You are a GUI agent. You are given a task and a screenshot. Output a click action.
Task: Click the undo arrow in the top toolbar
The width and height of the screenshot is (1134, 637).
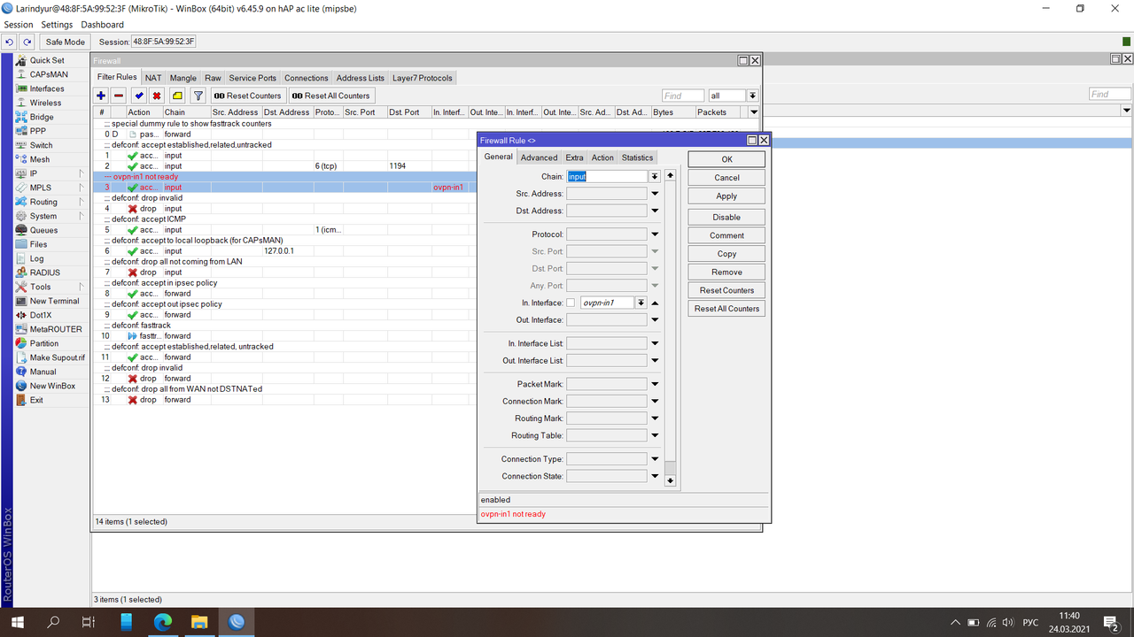click(x=9, y=42)
